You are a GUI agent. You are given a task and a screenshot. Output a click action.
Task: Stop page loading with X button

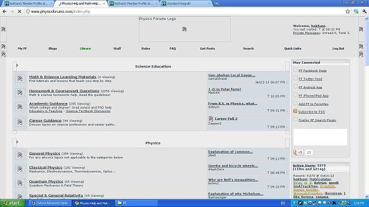[19, 11]
